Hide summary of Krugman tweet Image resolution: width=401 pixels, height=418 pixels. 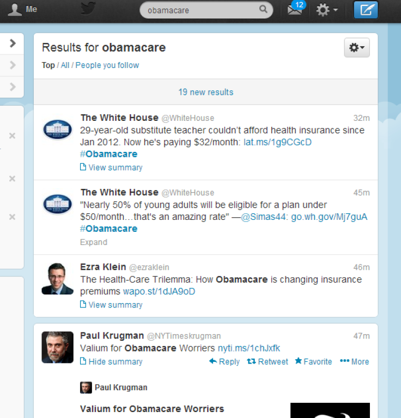click(111, 361)
